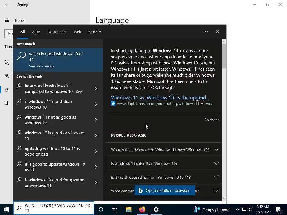Click the preview pane scrollbar thumb
This screenshot has width=287, height=215.
[224, 56]
